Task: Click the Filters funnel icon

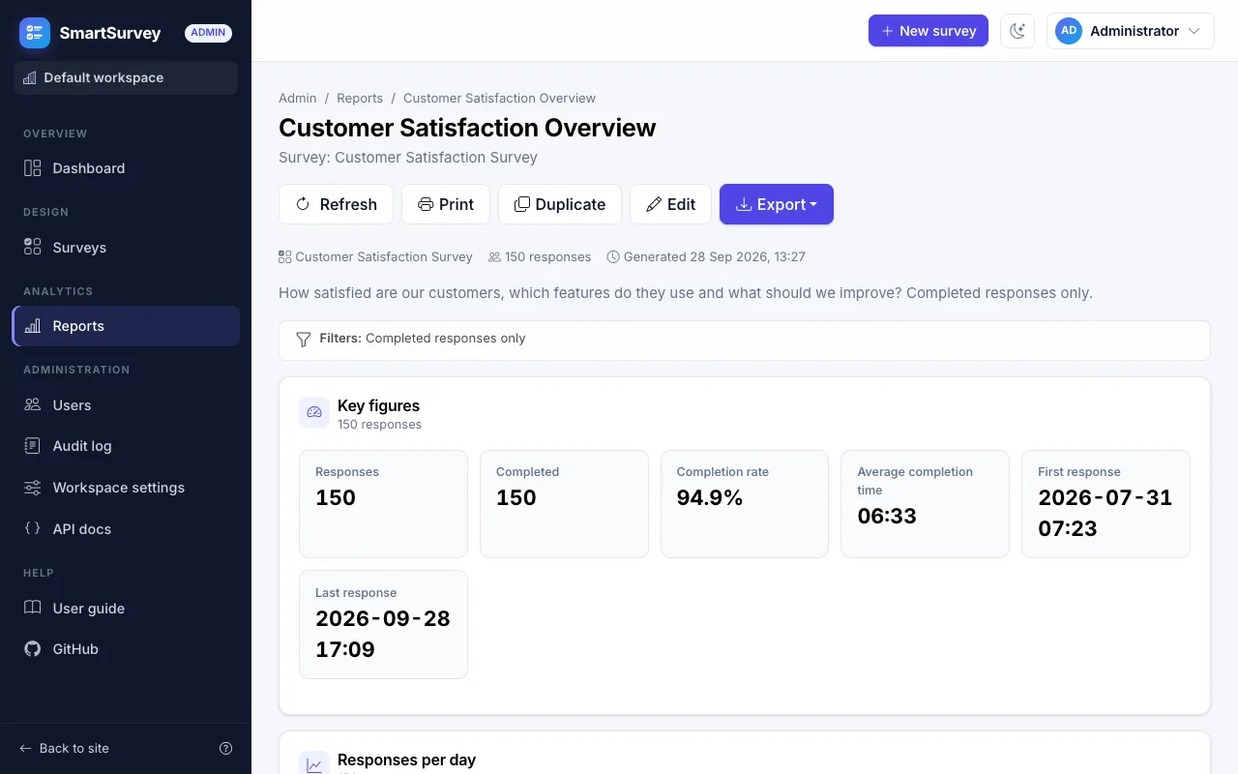Action: (304, 340)
